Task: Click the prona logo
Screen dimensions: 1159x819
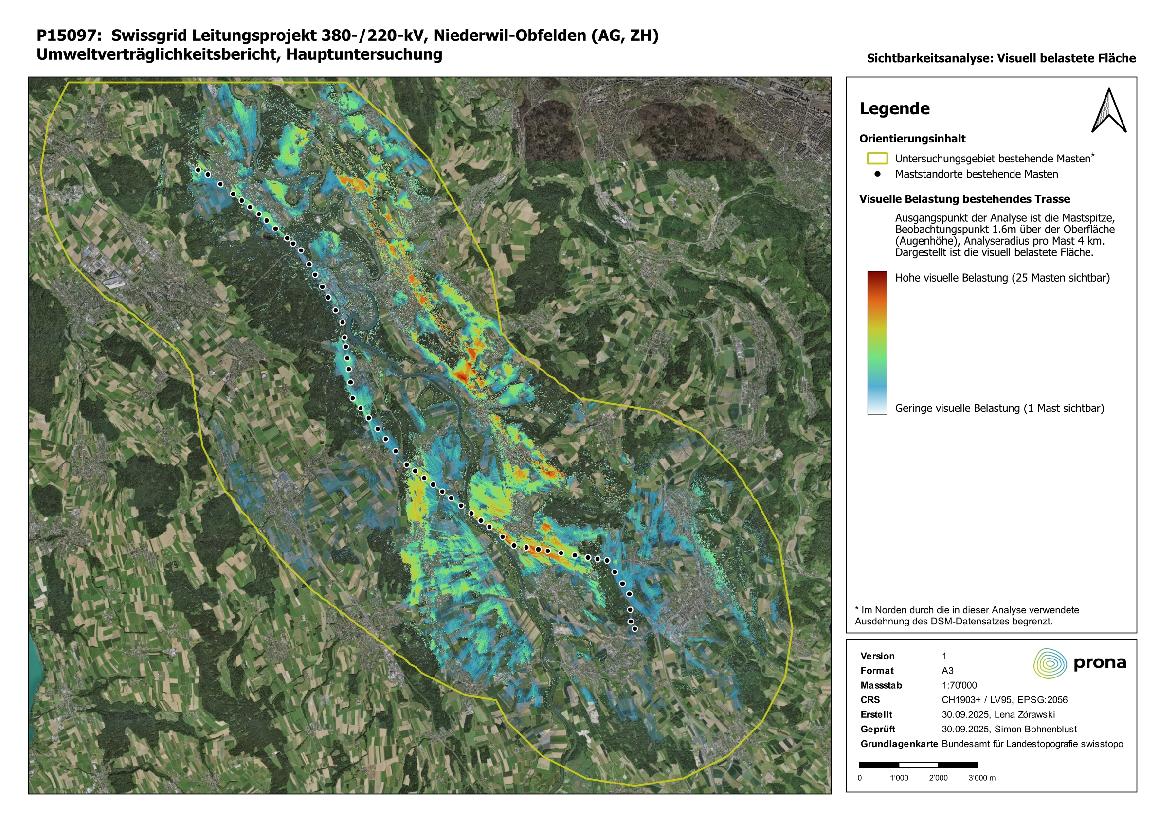Action: coord(1080,663)
